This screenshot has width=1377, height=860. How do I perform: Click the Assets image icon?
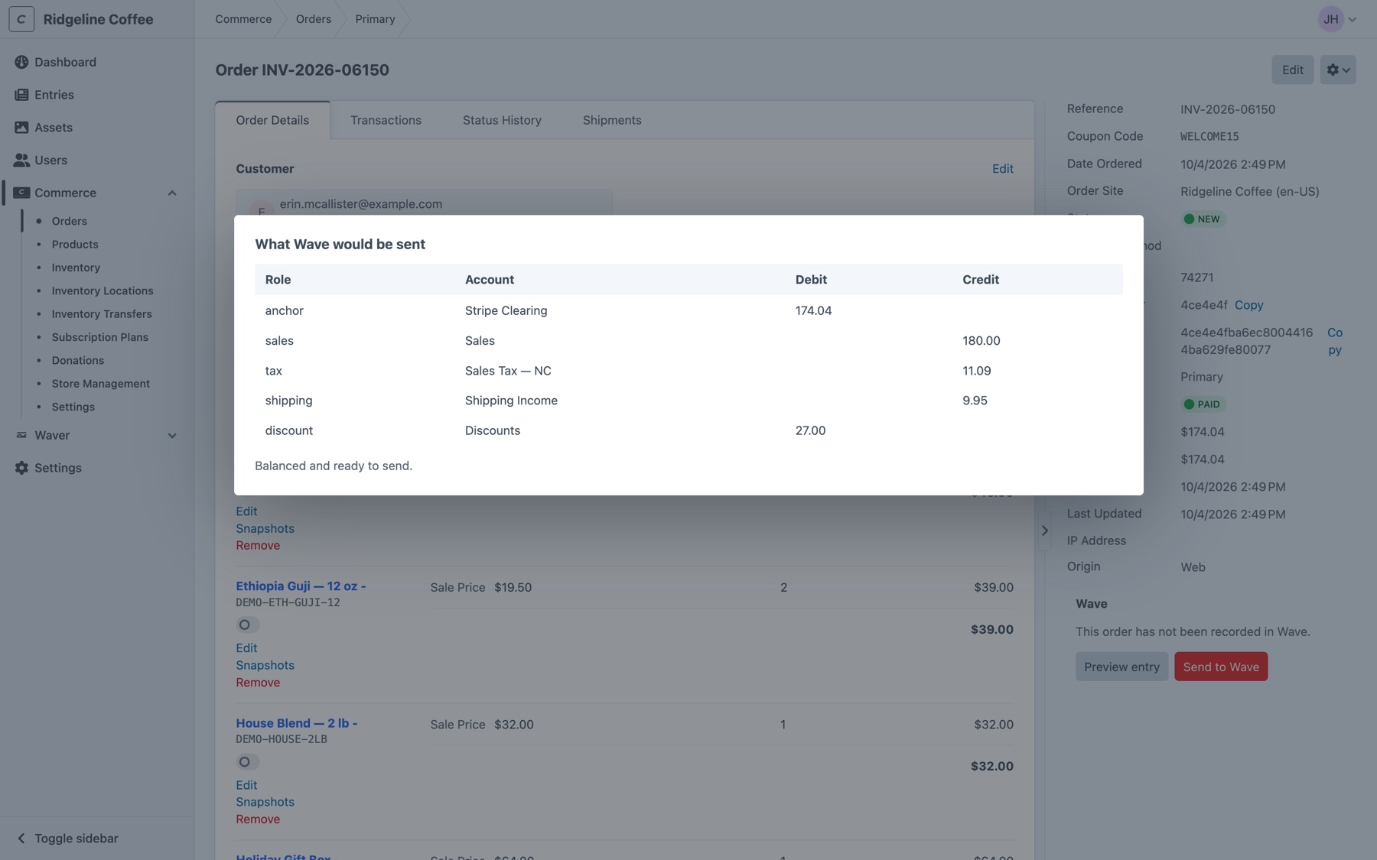click(x=21, y=128)
